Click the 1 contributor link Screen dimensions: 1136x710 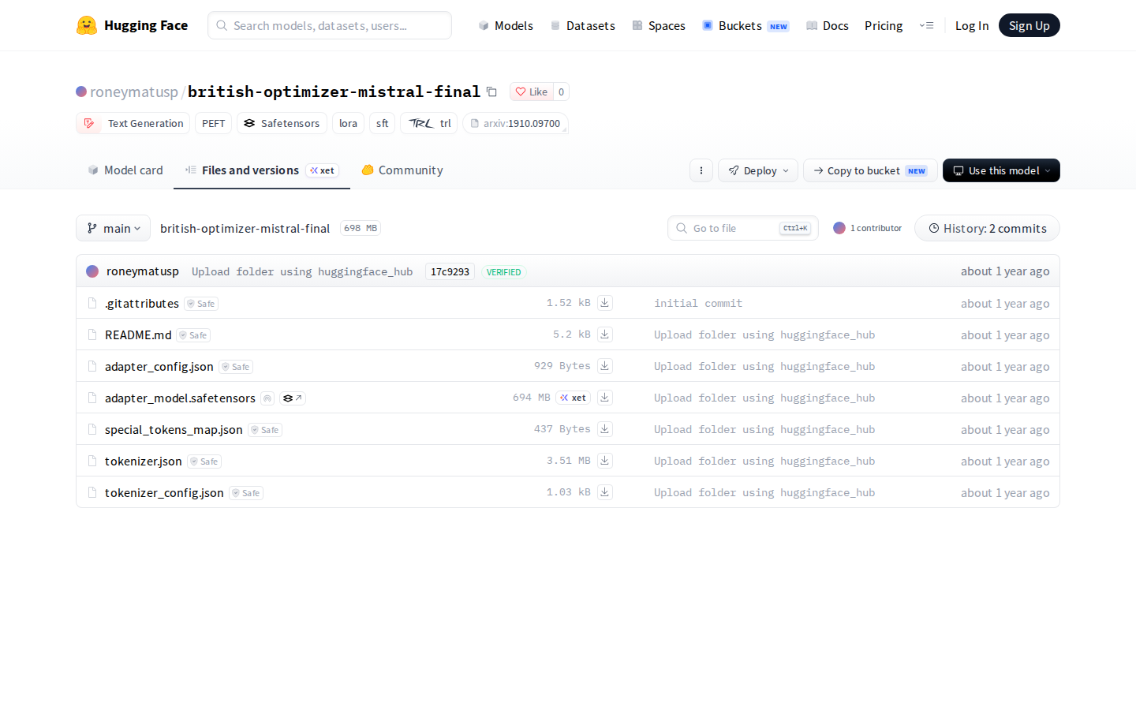tap(868, 228)
